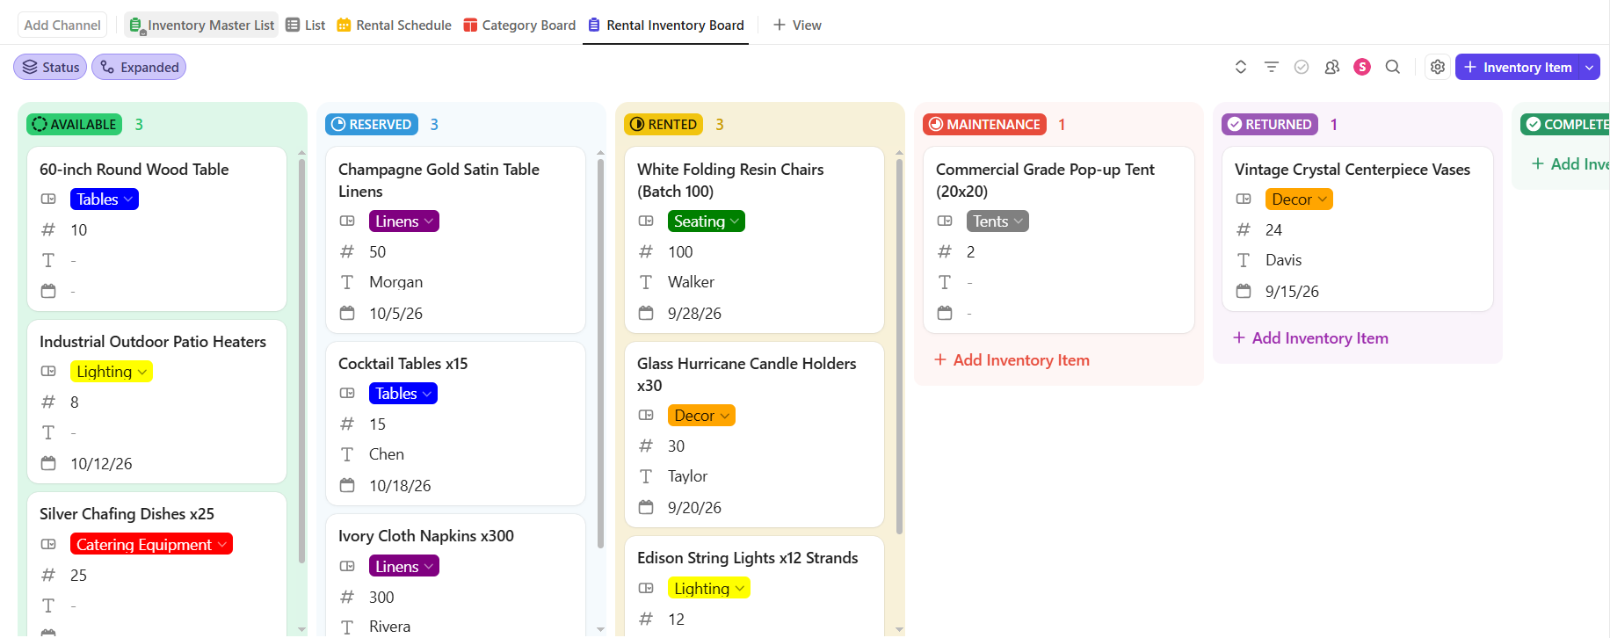Switch to Rental Schedule tab
The image size is (1610, 638).
point(394,25)
